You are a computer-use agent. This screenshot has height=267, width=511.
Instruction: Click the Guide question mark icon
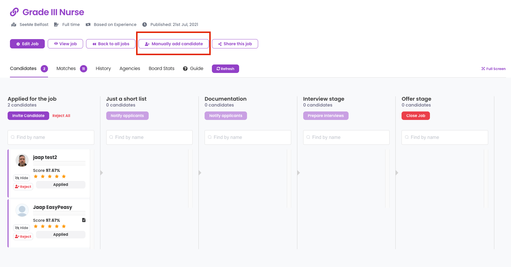(x=185, y=69)
